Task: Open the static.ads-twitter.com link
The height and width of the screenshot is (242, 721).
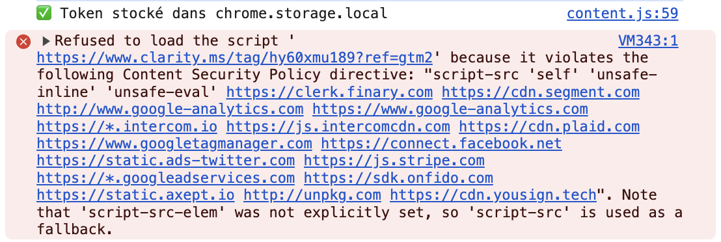Action: [165, 161]
